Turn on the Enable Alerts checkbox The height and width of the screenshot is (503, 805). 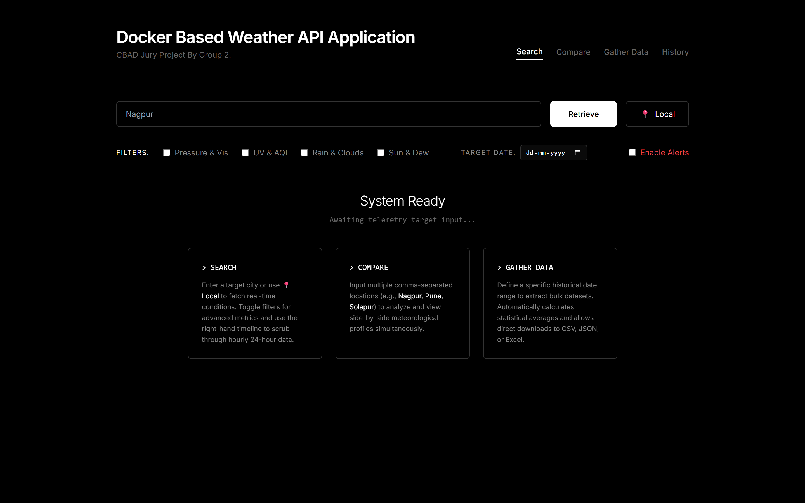pyautogui.click(x=632, y=152)
